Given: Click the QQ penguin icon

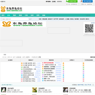Looking at the screenshot, I should point(82,1).
